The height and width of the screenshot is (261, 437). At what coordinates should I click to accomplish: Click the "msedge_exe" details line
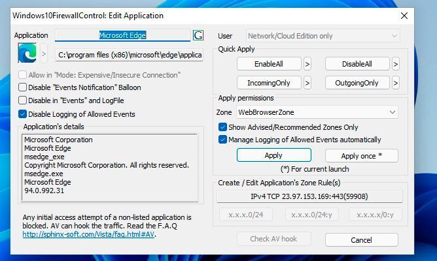pyautogui.click(x=44, y=157)
